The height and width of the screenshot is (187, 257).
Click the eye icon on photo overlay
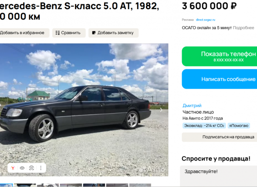[x=22, y=168]
